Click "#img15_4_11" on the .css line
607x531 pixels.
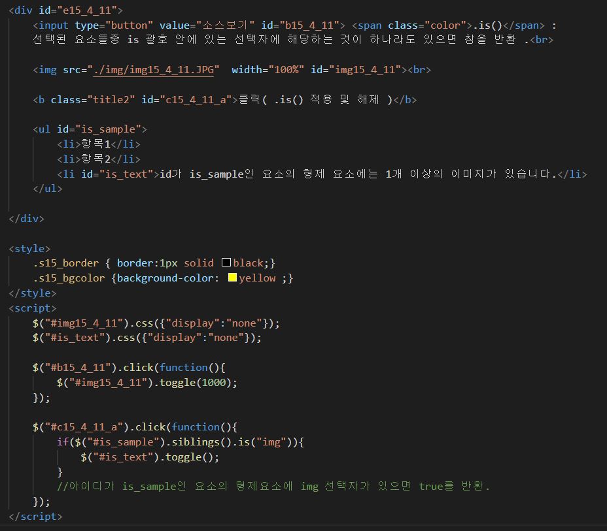click(84, 323)
